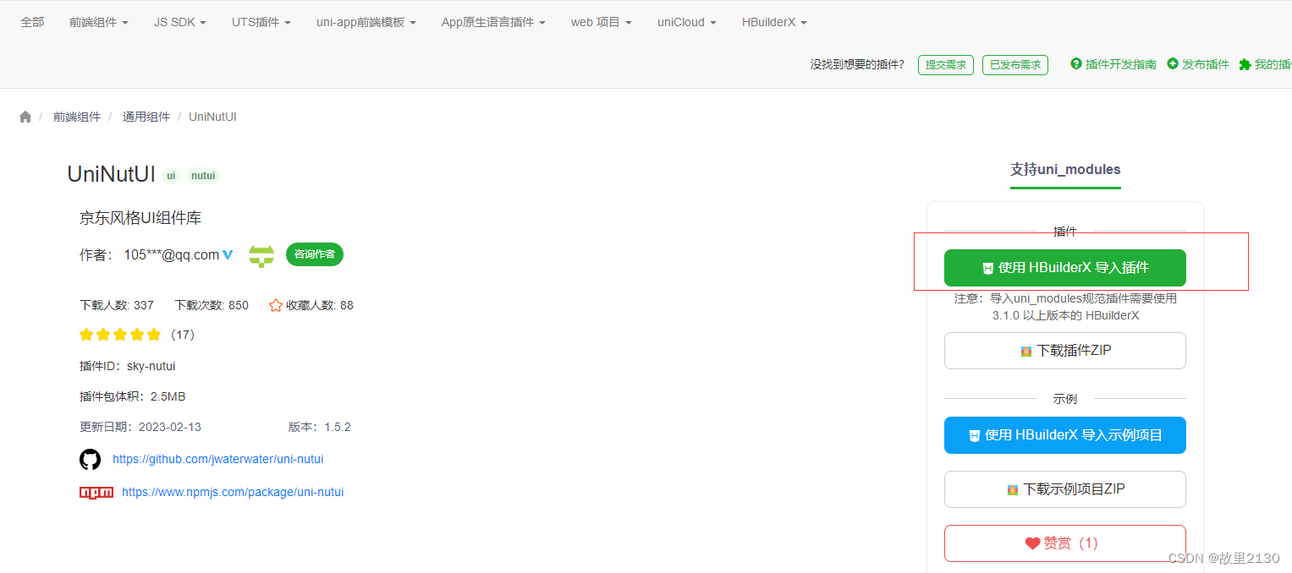Expand the uni-app前端模板 dropdown menu
The height and width of the screenshot is (573, 1292).
click(x=366, y=22)
